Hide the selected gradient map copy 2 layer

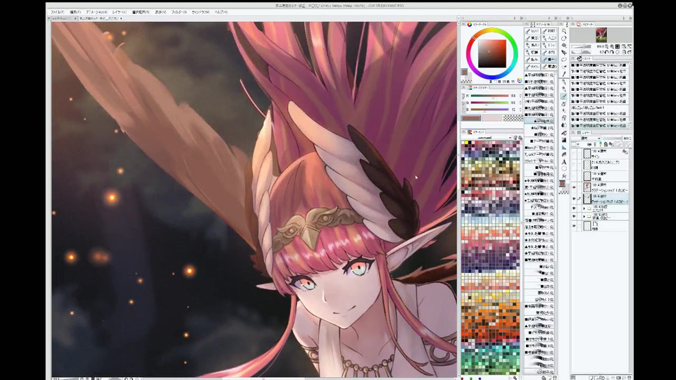(574, 198)
